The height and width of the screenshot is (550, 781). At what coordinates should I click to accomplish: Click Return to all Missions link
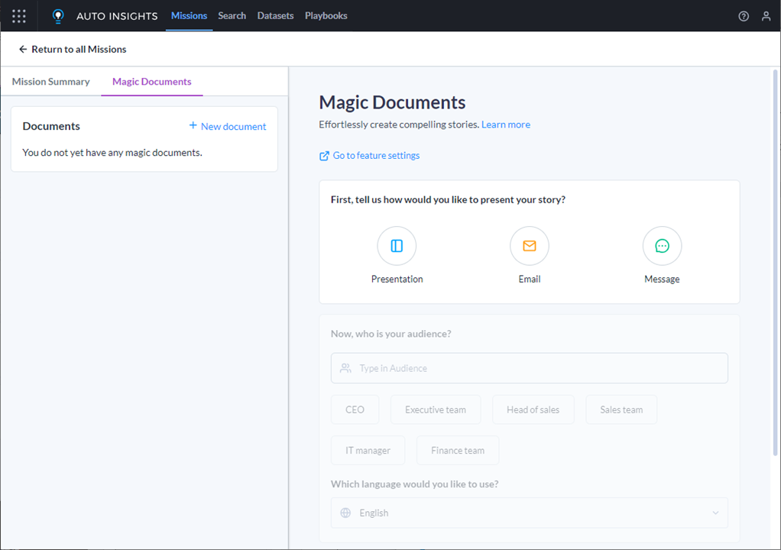click(79, 50)
